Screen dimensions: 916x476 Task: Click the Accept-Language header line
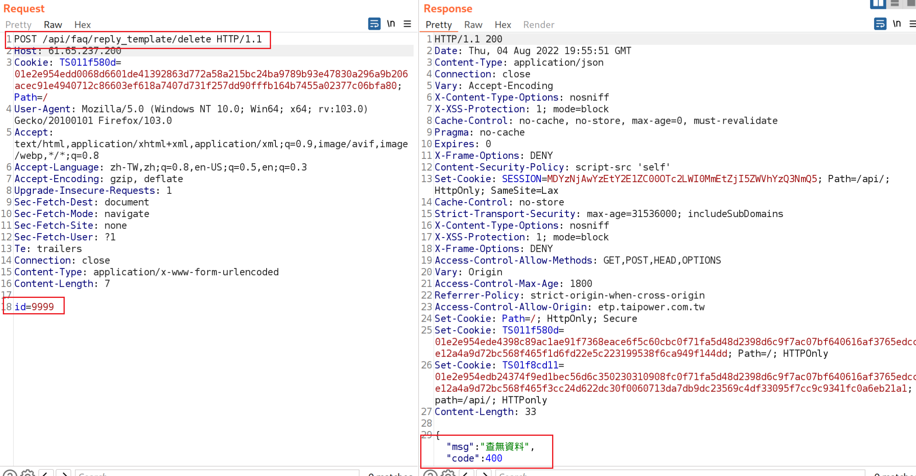tap(160, 167)
